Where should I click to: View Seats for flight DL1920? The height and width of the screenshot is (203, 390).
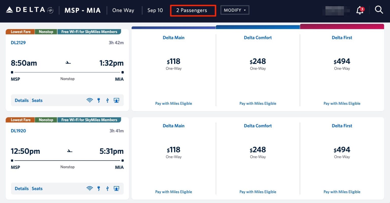[37, 188]
